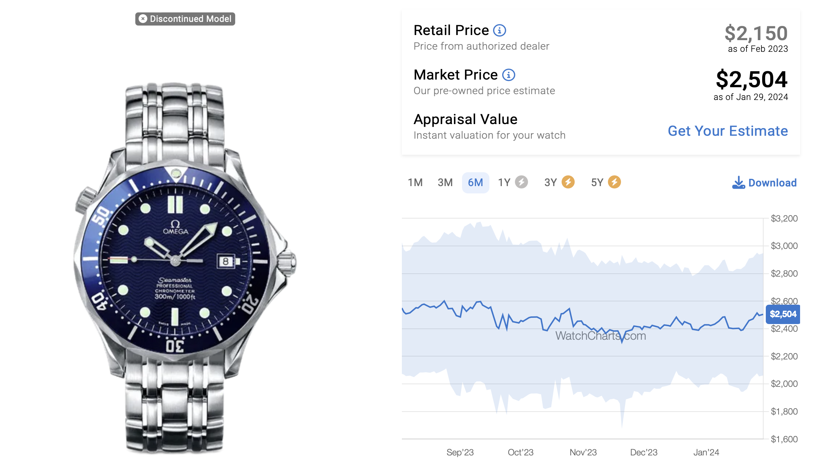Viewport: 838px width, 470px height.
Task: Switch to the 3M time range
Action: 445,182
